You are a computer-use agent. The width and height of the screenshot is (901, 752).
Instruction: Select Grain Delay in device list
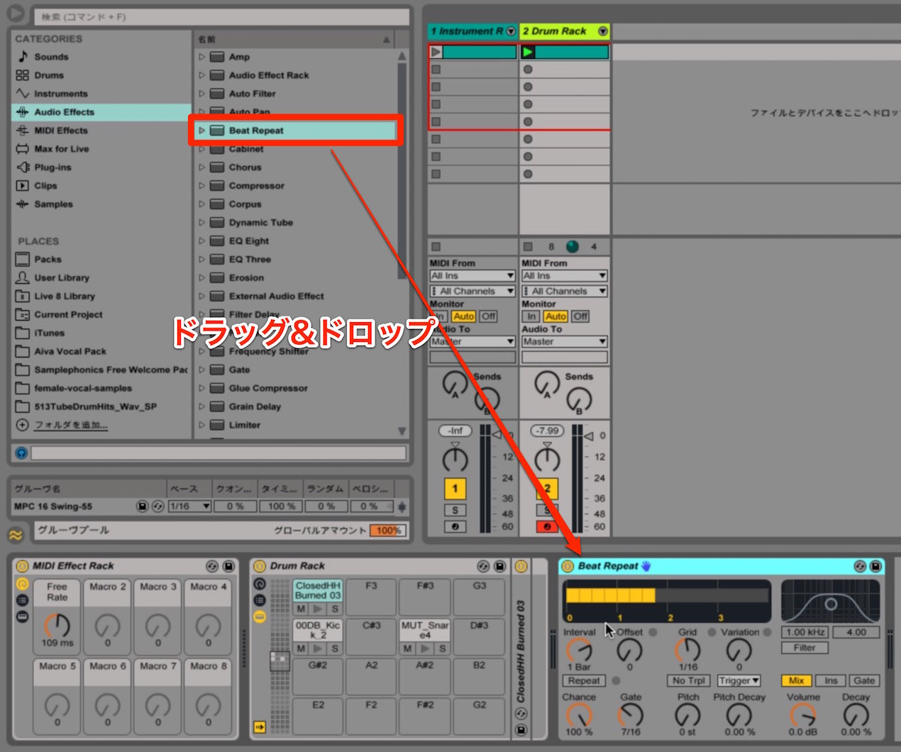255,407
